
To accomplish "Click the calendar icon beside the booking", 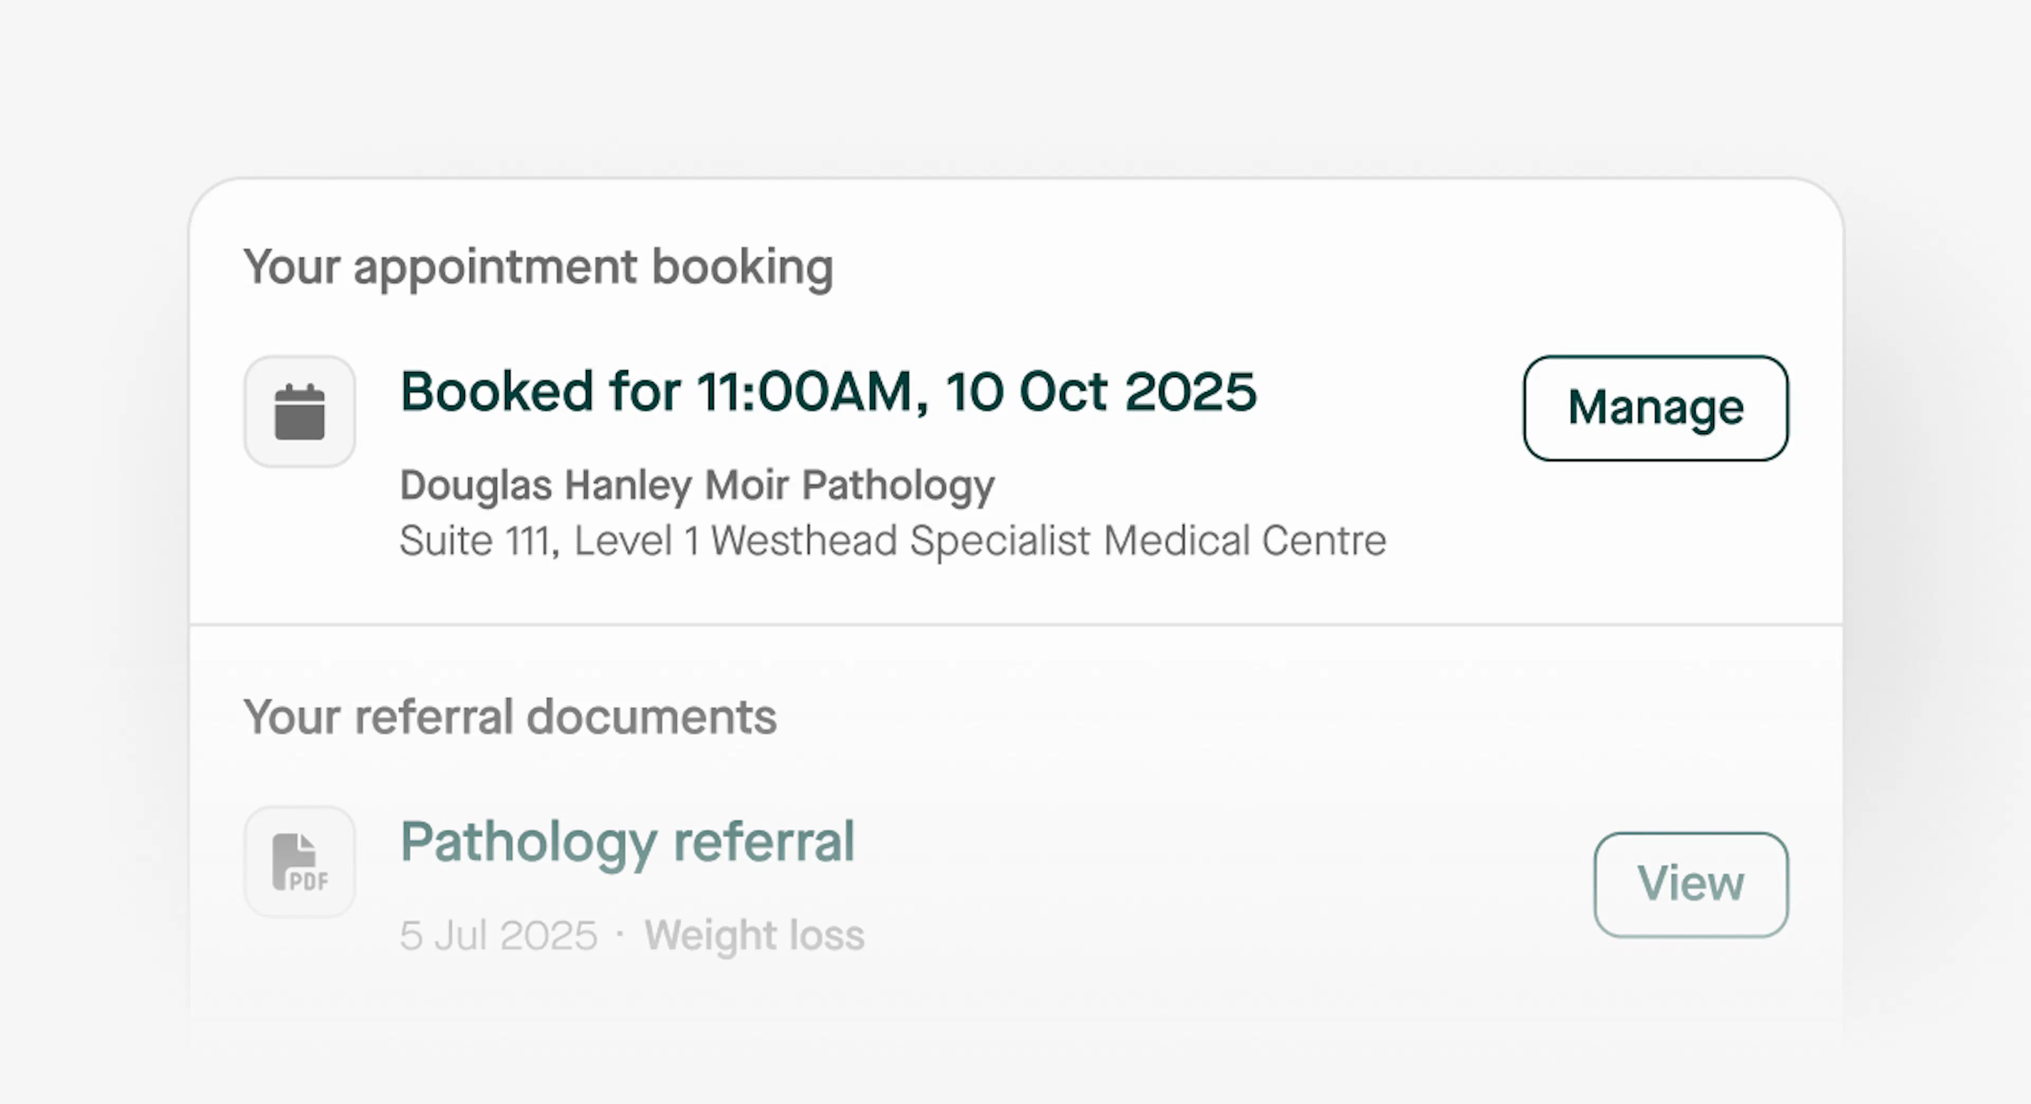I will pos(299,411).
